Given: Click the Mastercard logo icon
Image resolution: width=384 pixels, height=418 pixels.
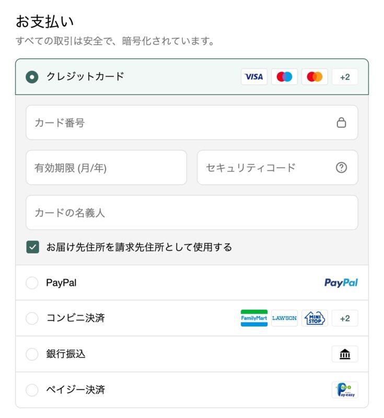Looking at the screenshot, I should coord(315,77).
